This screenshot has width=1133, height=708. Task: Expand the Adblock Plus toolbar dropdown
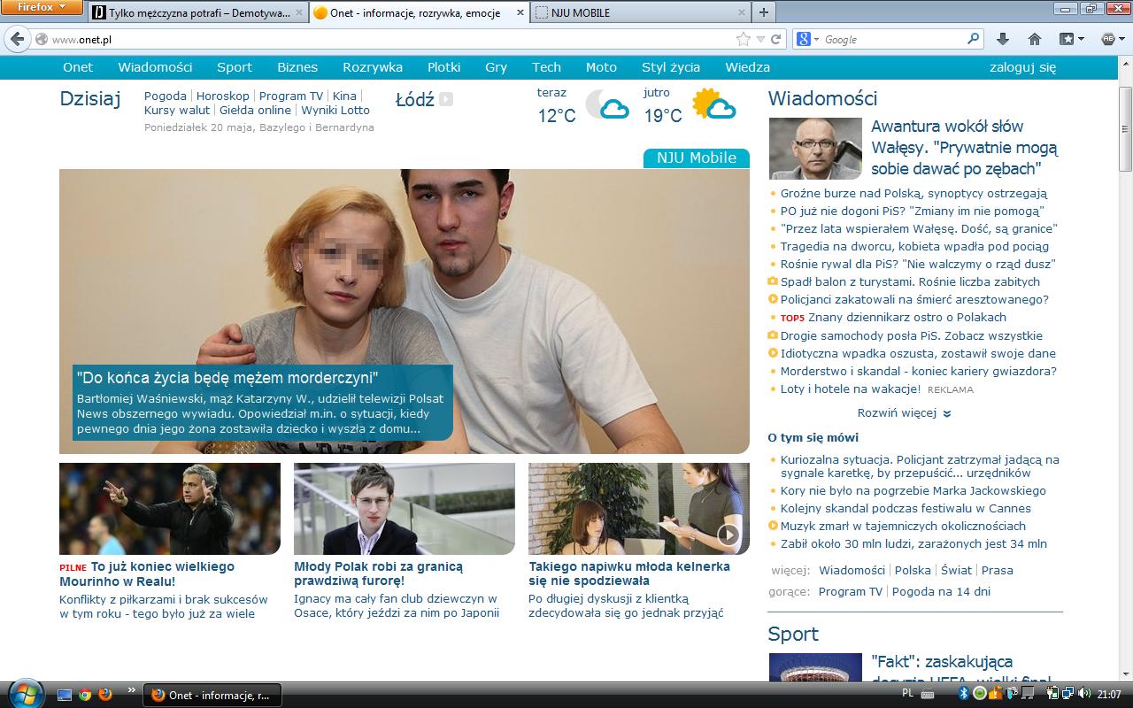coord(1112,39)
